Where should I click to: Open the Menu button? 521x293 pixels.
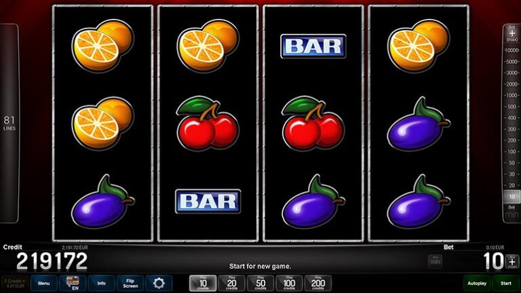point(44,283)
